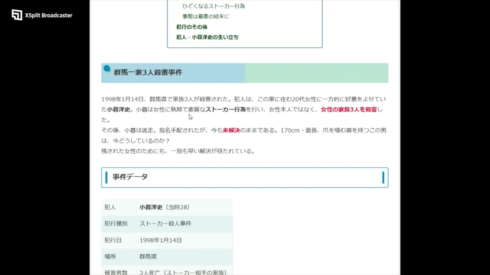The width and height of the screenshot is (490, 275).
Task: Select the ストーカー殺人事件 table value
Action: coord(185,224)
